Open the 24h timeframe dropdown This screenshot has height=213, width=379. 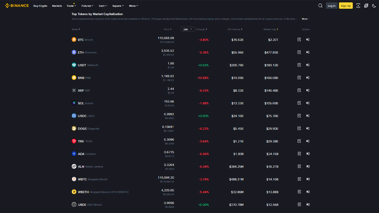tap(188, 29)
